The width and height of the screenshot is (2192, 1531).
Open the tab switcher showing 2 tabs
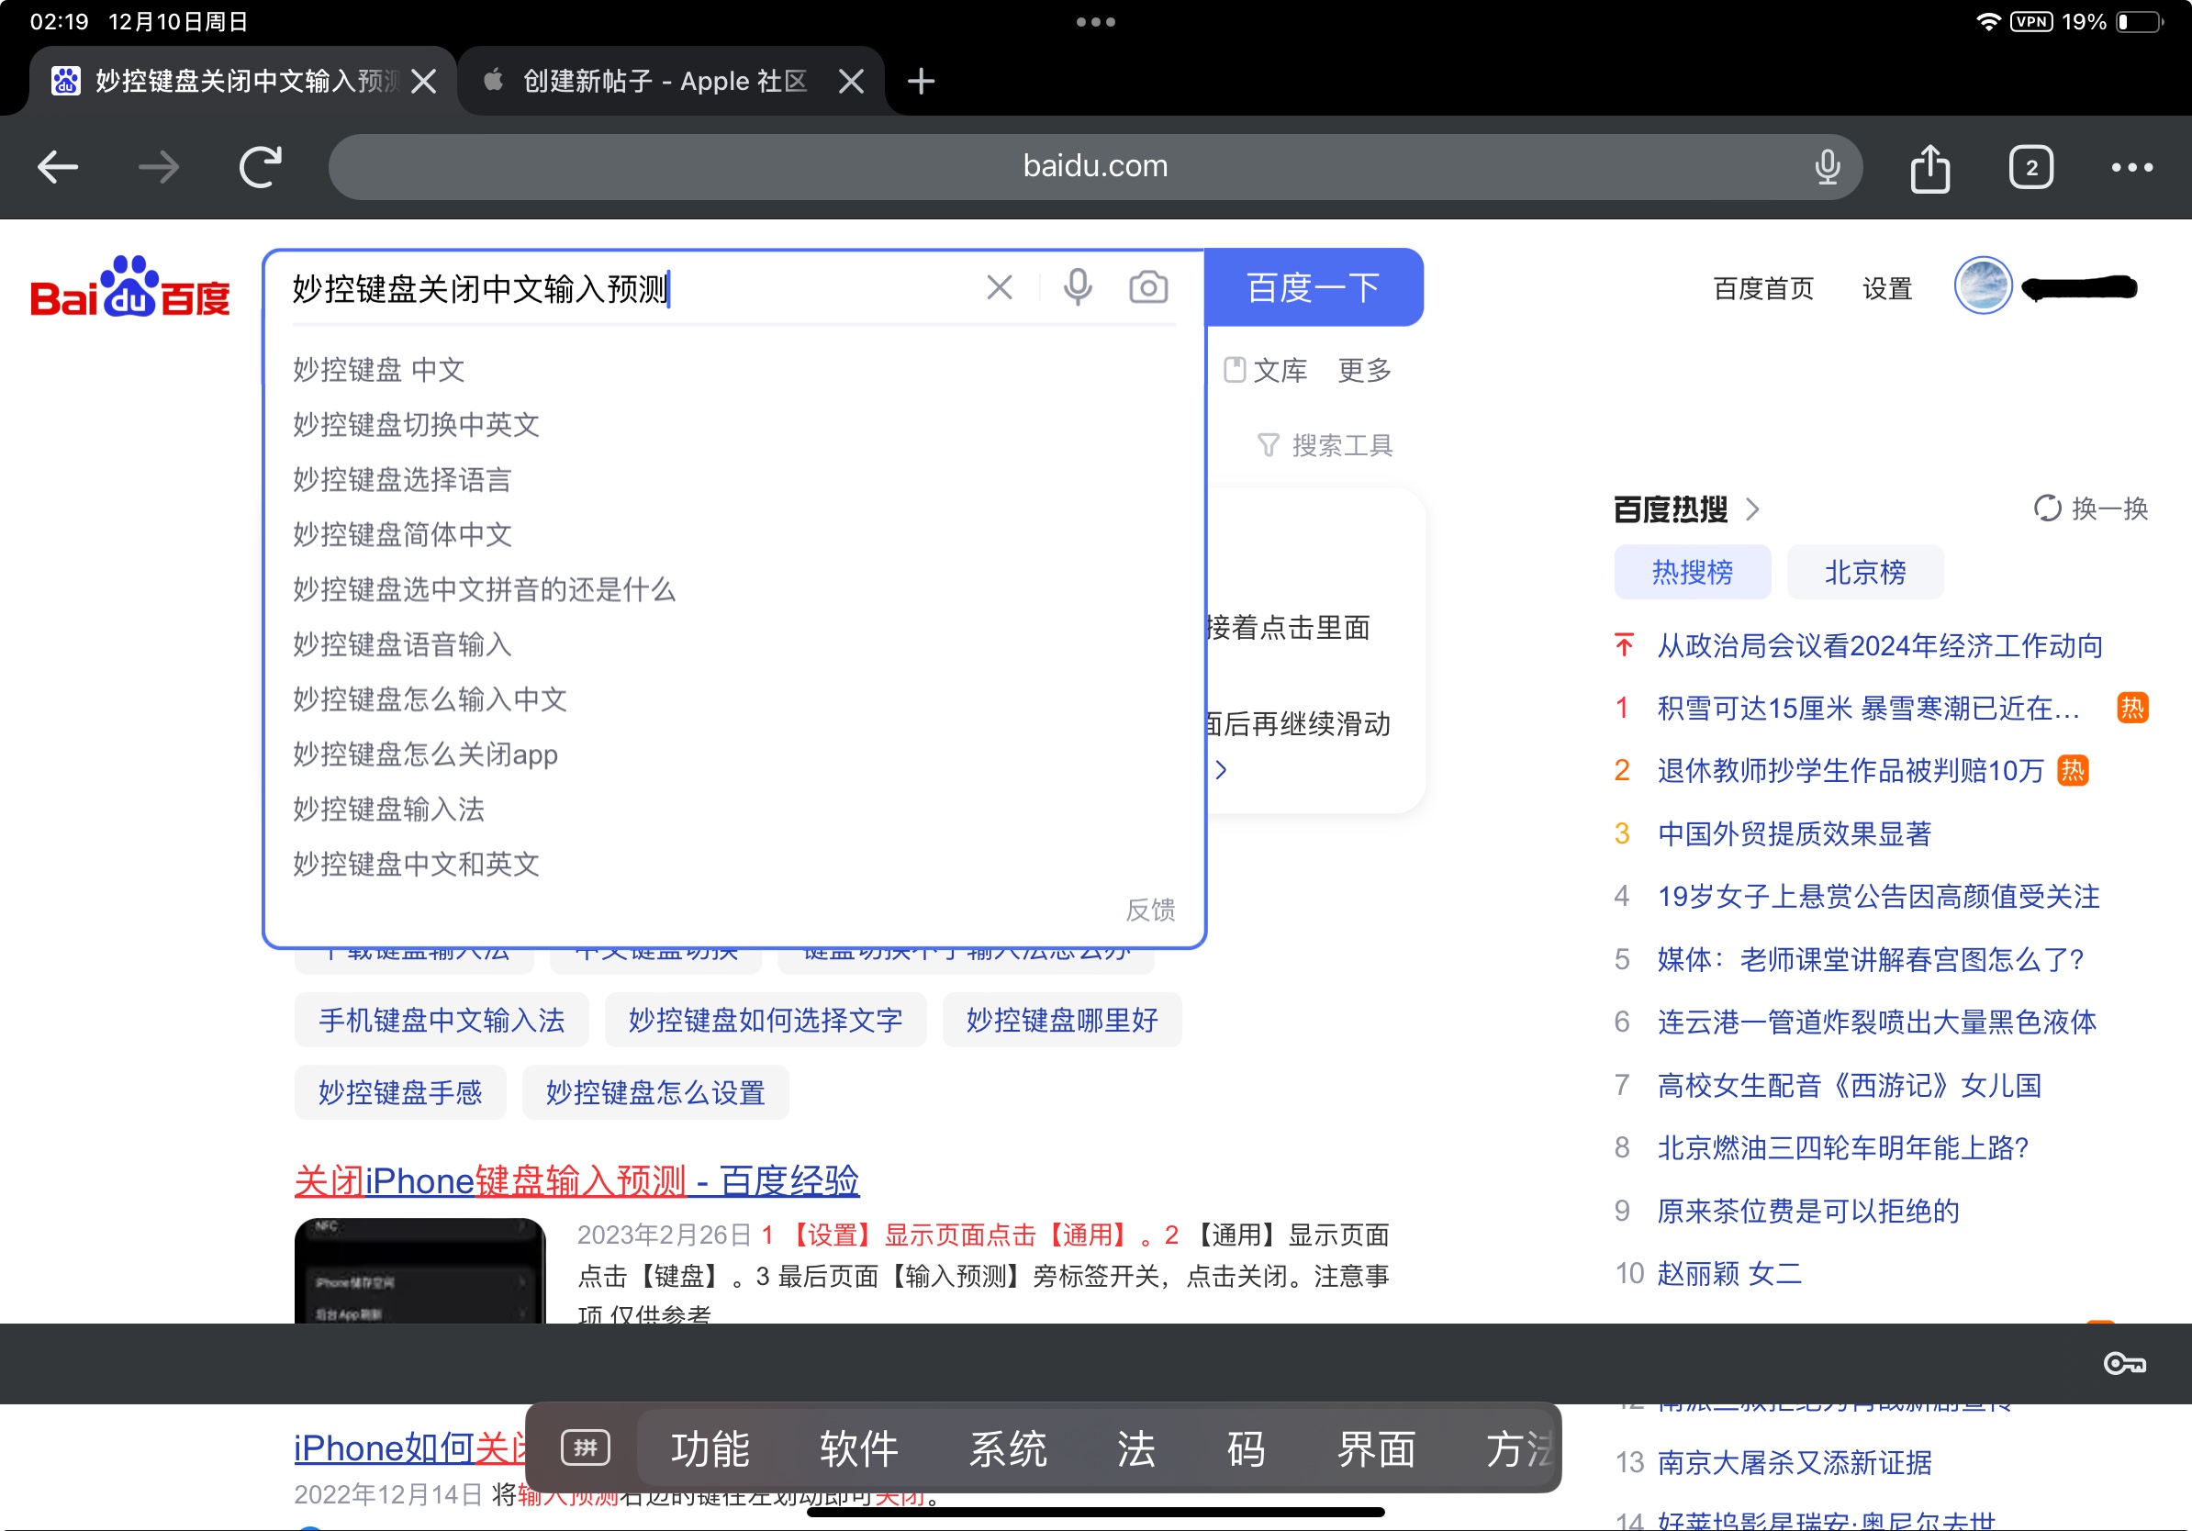[2030, 168]
